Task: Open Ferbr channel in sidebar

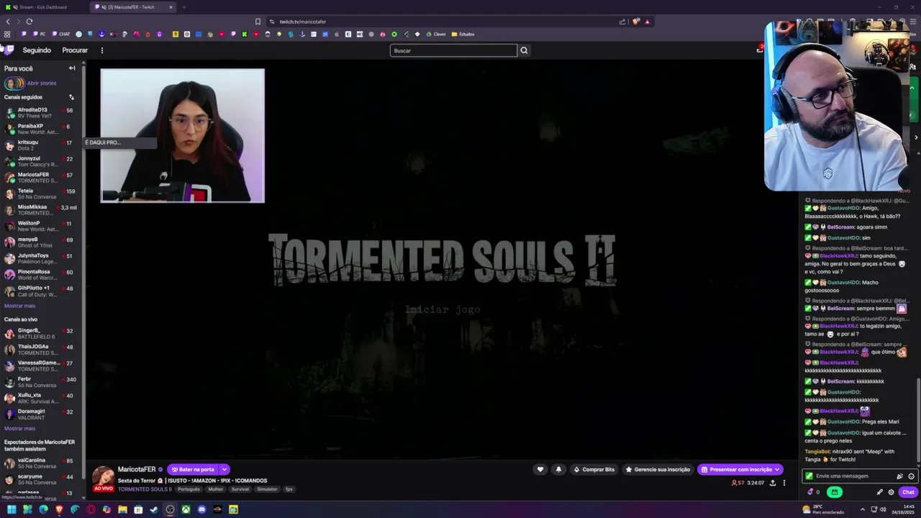Action: (42, 382)
